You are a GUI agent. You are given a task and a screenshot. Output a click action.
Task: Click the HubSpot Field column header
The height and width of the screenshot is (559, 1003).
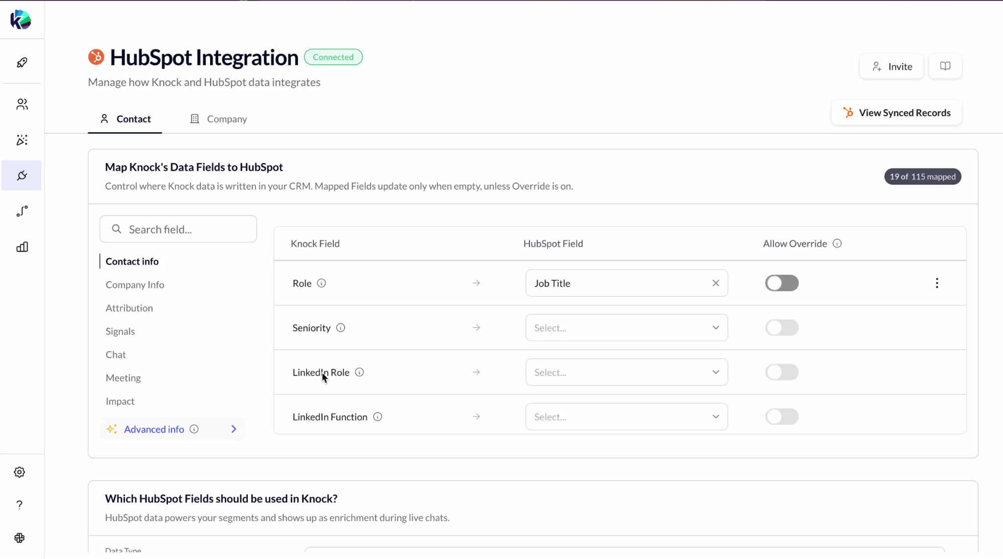click(553, 243)
